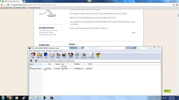This screenshot has width=179, height=100.
Task: Click the green TOP button on webpage
Action: (167, 91)
